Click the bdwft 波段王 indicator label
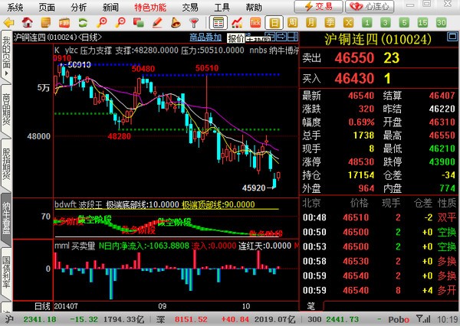 pyautogui.click(x=78, y=204)
